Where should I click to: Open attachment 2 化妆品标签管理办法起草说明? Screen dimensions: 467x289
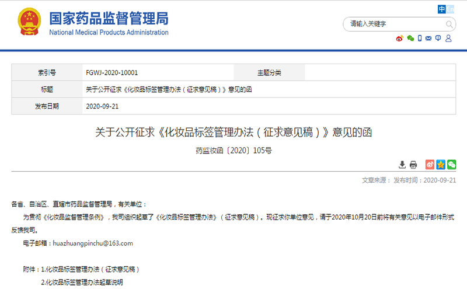tap(82, 283)
